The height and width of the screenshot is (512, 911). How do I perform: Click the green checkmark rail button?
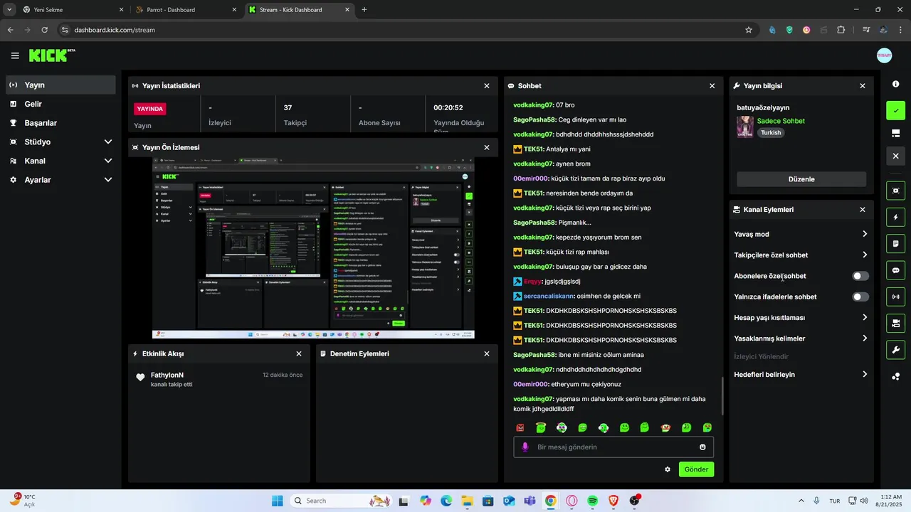(x=895, y=110)
